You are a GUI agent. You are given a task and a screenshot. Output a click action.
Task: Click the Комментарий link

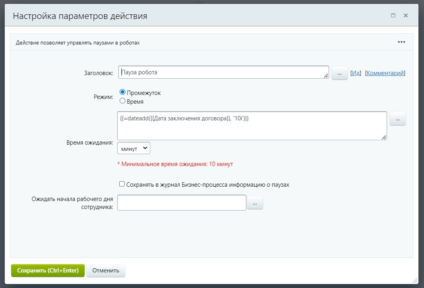pyautogui.click(x=385, y=73)
